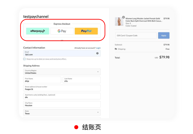Click the Express checkout heading

tap(62, 24)
